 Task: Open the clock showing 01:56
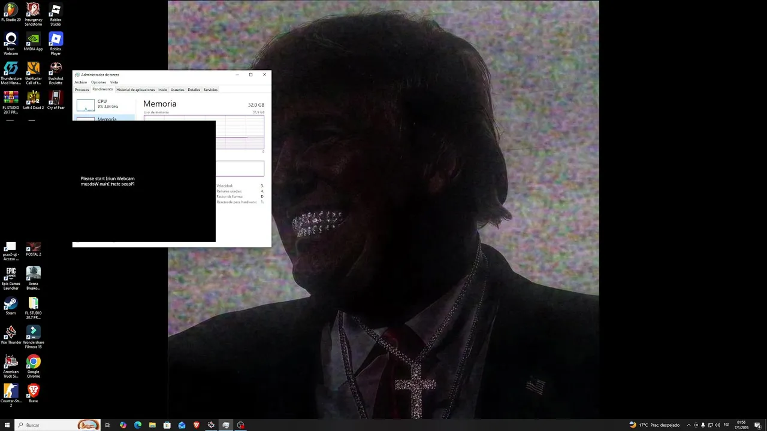[x=742, y=425]
